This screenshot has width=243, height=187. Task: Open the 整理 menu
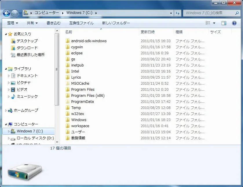click(x=12, y=23)
